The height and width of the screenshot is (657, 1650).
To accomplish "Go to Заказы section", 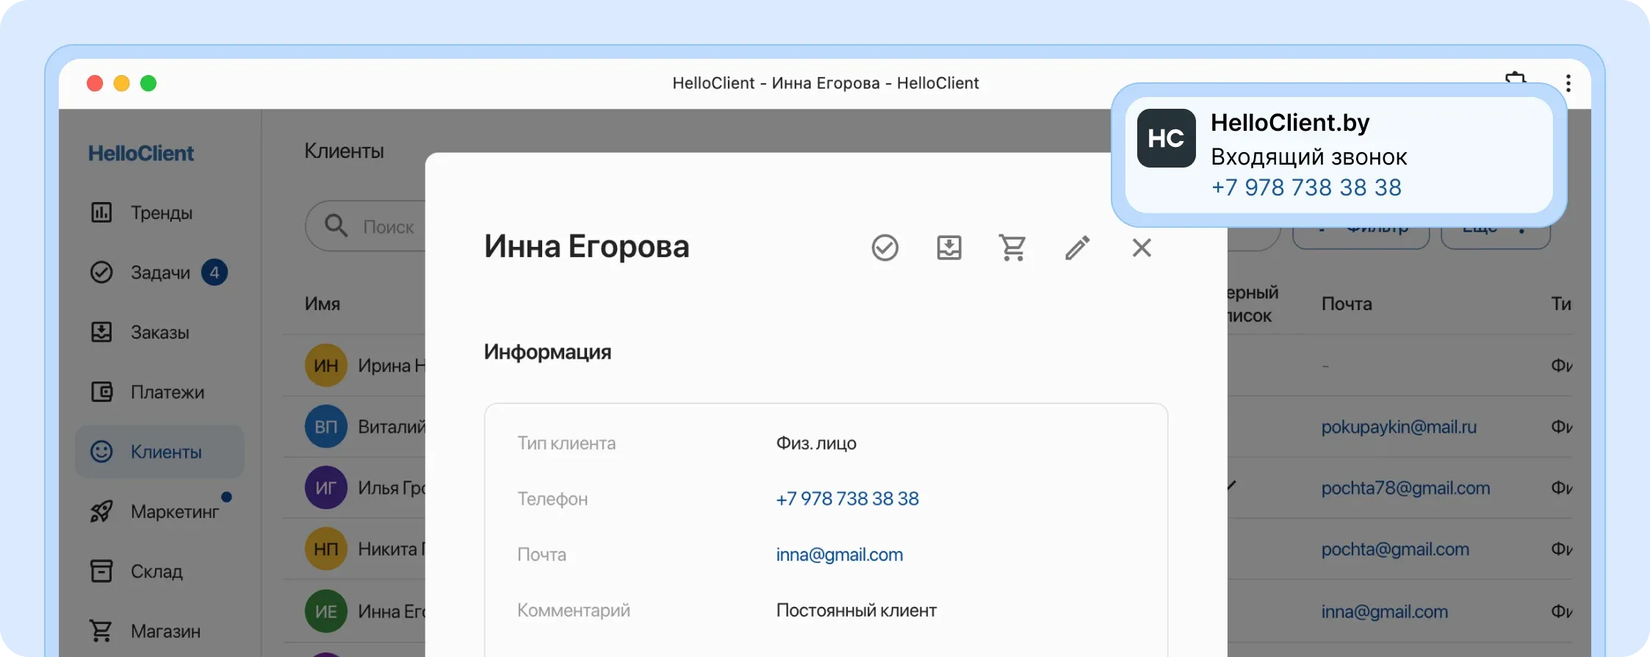I will [160, 332].
